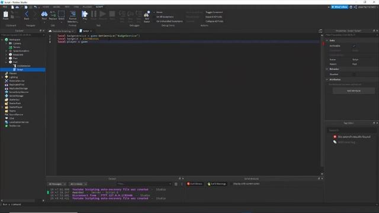Click the Paste clipboard icon
Viewport: 379px width, 213px height.
click(x=5, y=14)
